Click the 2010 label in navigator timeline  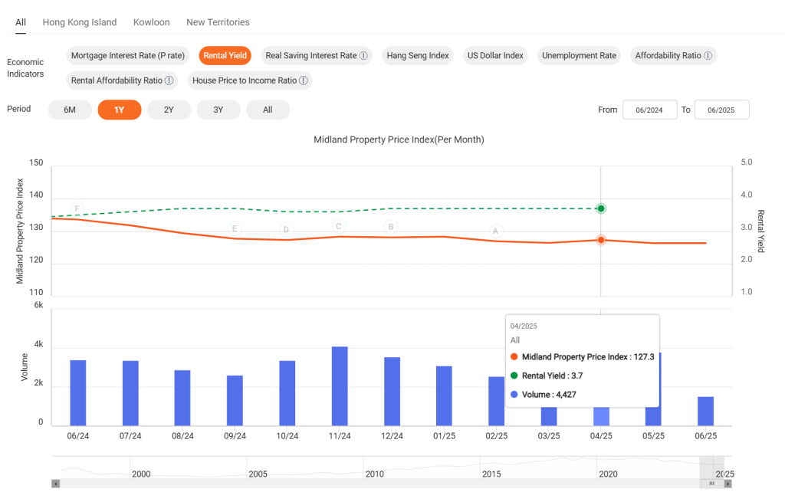pyautogui.click(x=374, y=474)
